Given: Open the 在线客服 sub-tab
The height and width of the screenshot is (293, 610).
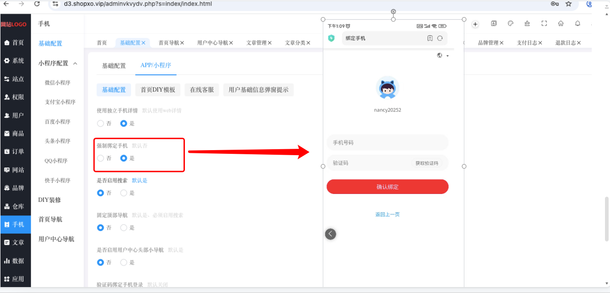Looking at the screenshot, I should pyautogui.click(x=202, y=90).
